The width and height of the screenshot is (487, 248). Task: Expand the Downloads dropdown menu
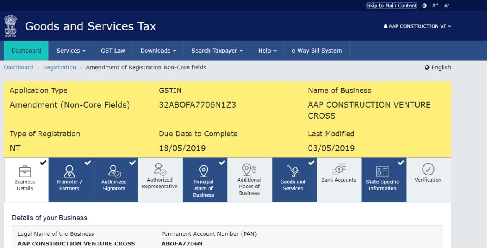click(158, 51)
